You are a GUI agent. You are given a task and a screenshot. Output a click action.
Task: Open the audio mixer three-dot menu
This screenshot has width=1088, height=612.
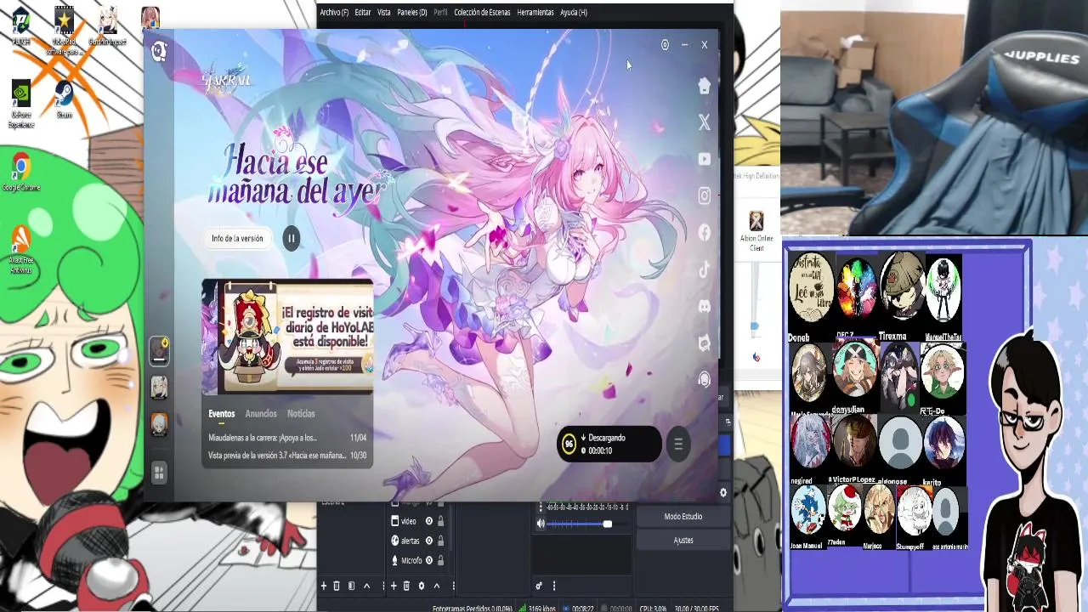click(x=554, y=586)
